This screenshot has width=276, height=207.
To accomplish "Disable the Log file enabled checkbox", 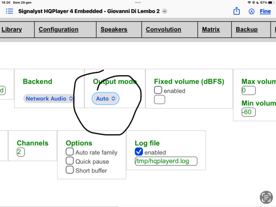I will [x=139, y=152].
